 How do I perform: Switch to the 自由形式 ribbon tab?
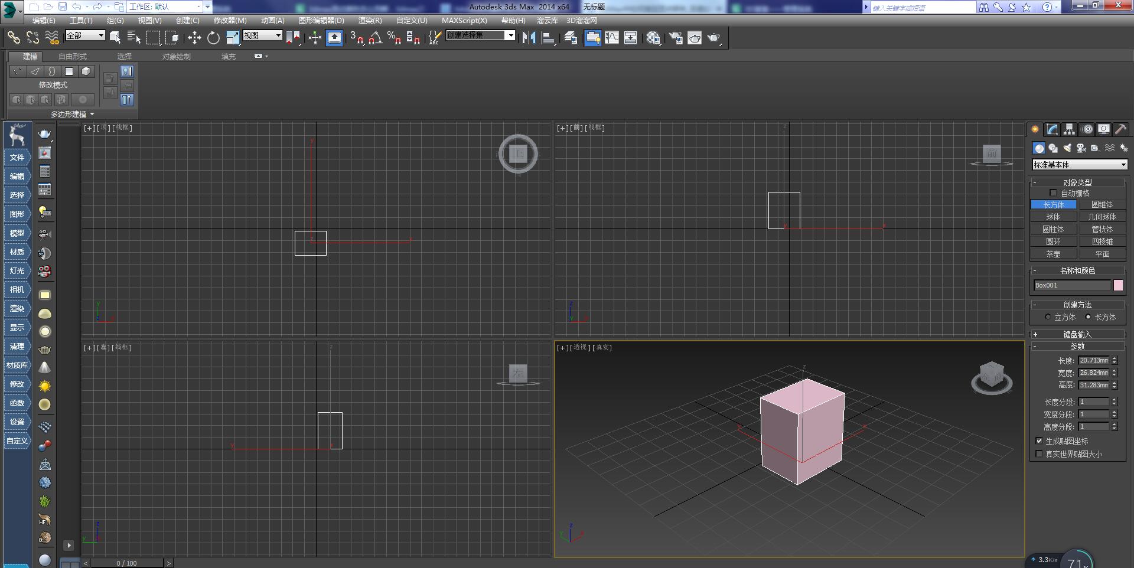(71, 56)
